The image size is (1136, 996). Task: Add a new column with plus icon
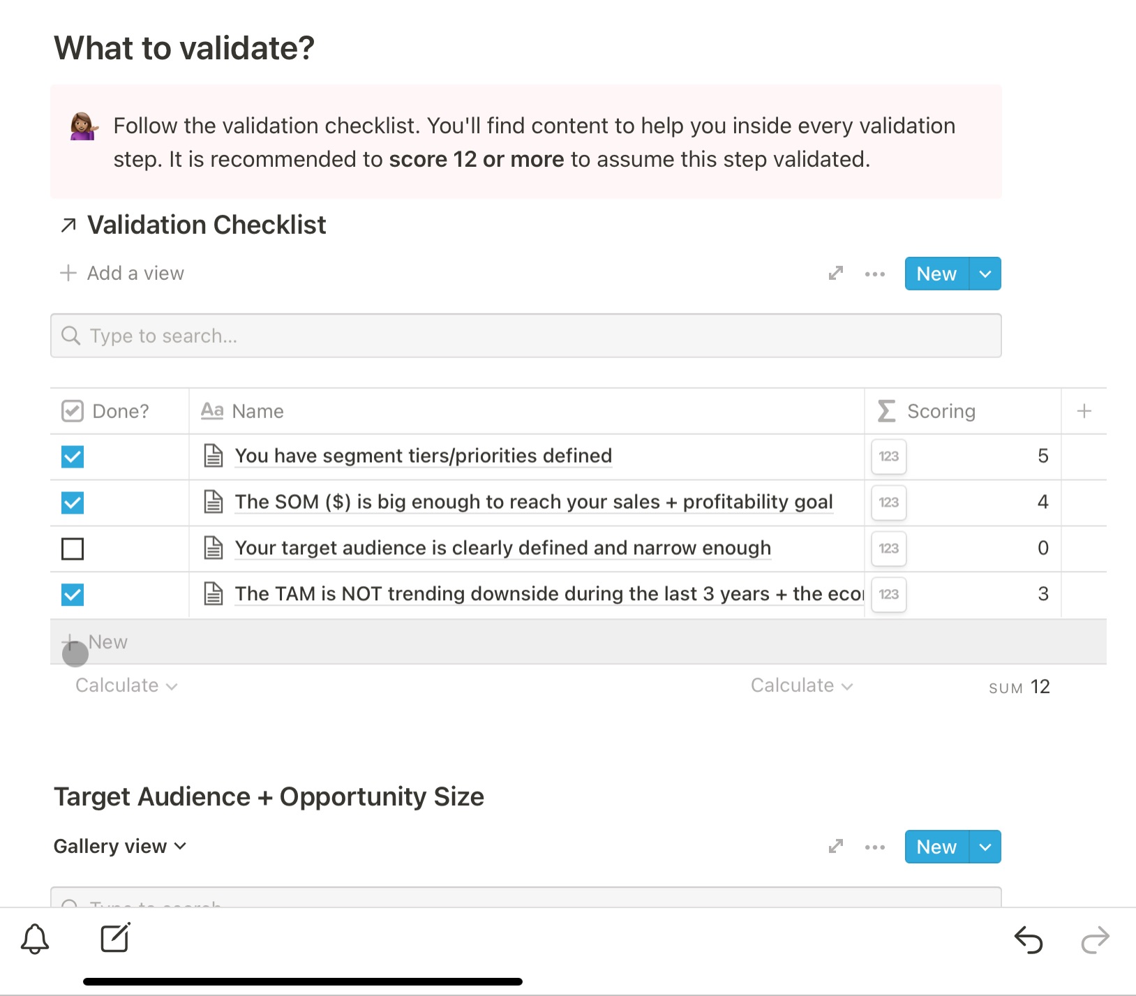(1084, 411)
